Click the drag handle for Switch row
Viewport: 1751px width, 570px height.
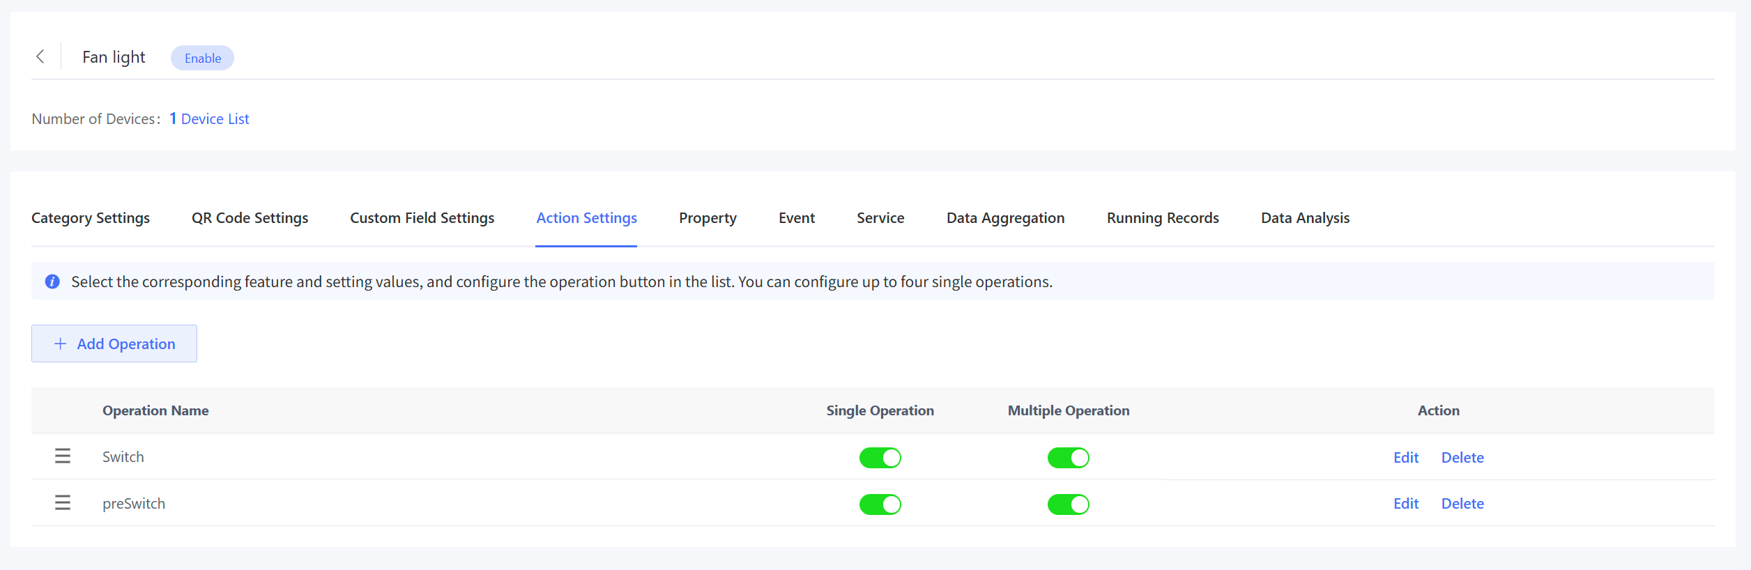(x=63, y=456)
